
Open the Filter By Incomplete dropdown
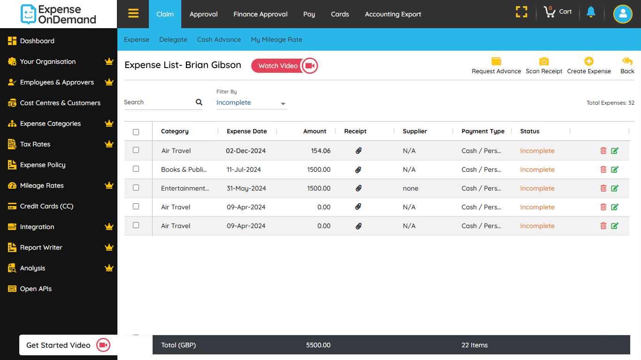252,103
